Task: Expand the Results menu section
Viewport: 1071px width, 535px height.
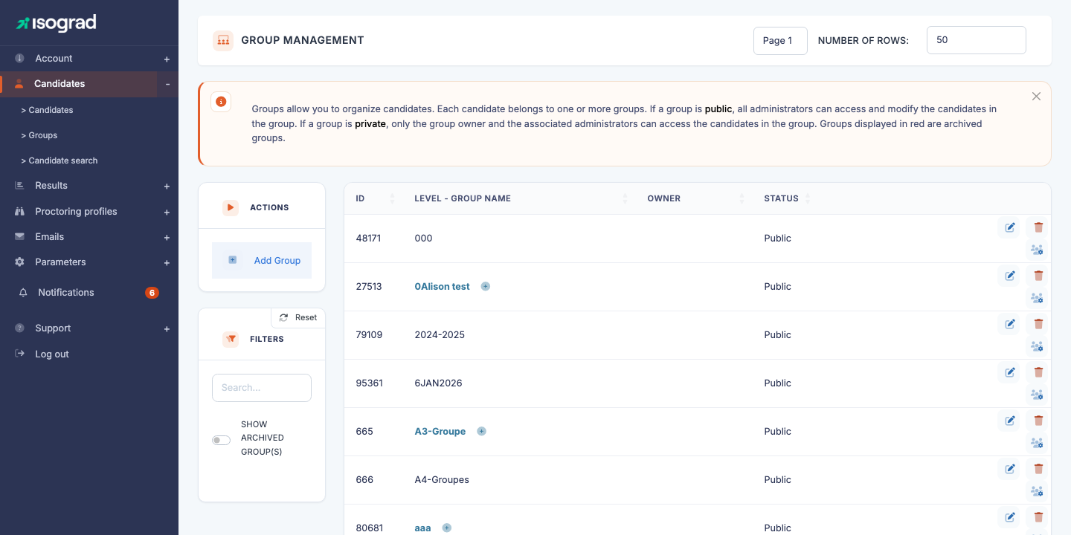Action: (x=167, y=187)
